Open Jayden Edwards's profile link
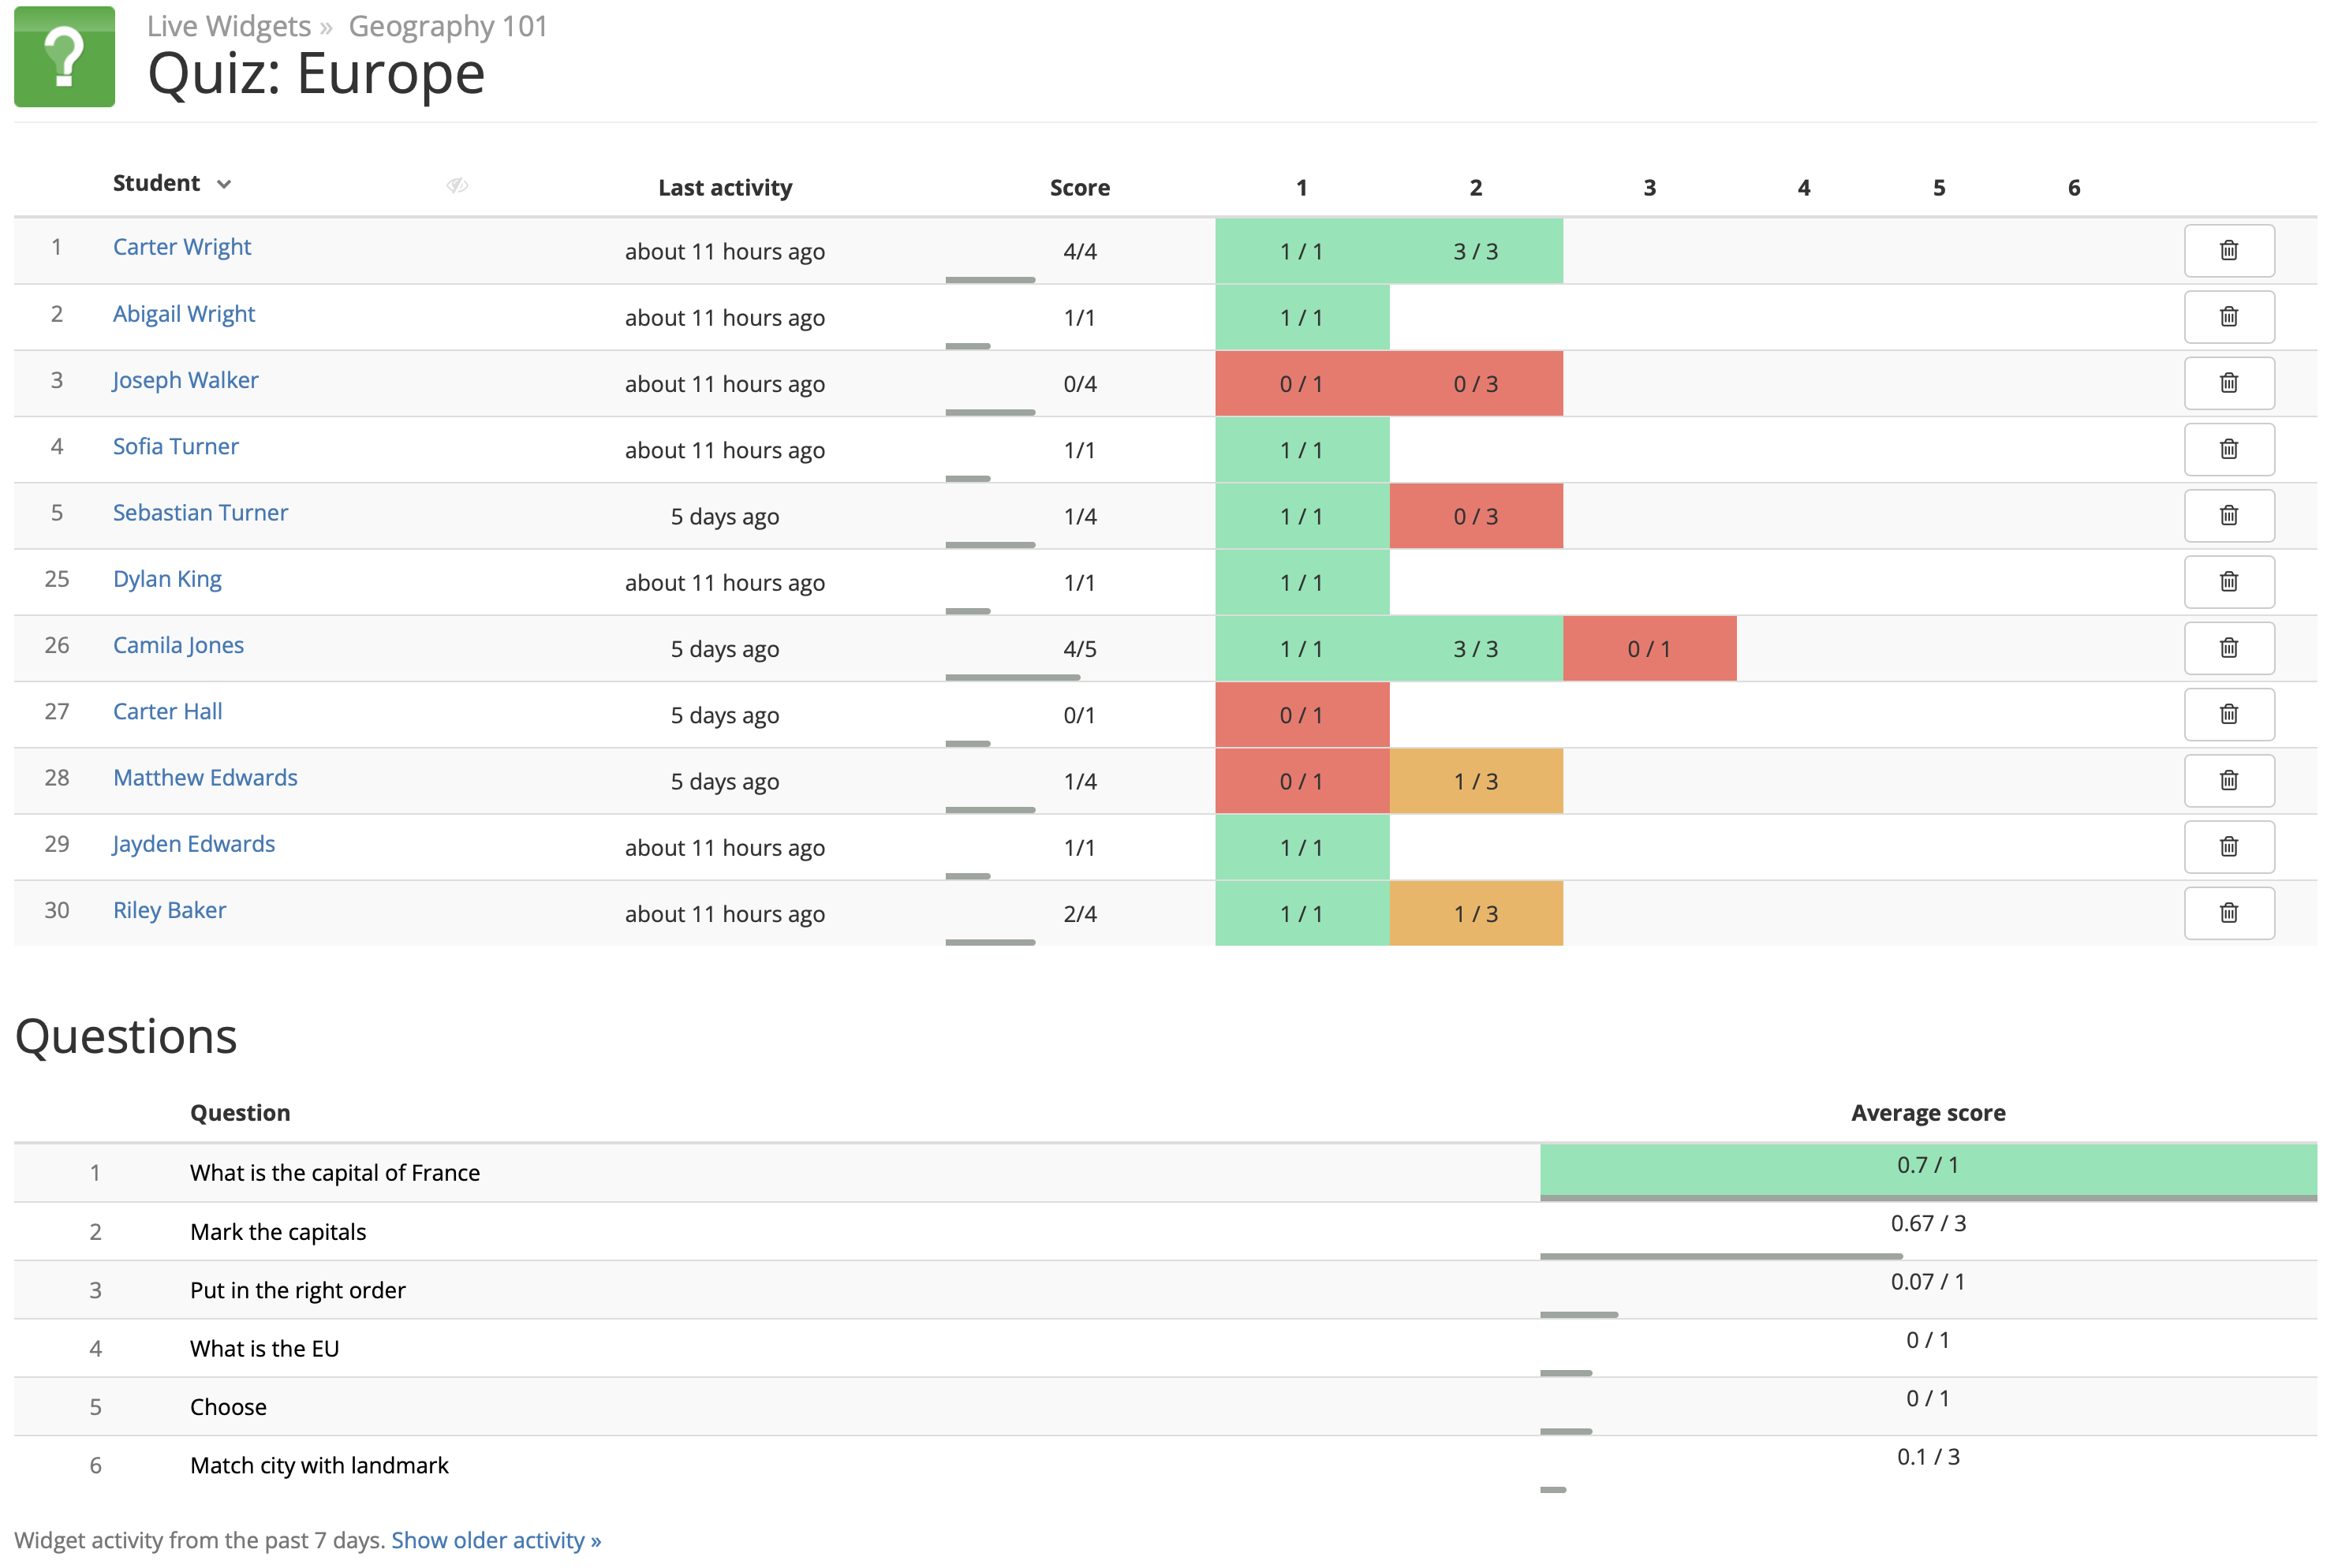 tap(193, 844)
